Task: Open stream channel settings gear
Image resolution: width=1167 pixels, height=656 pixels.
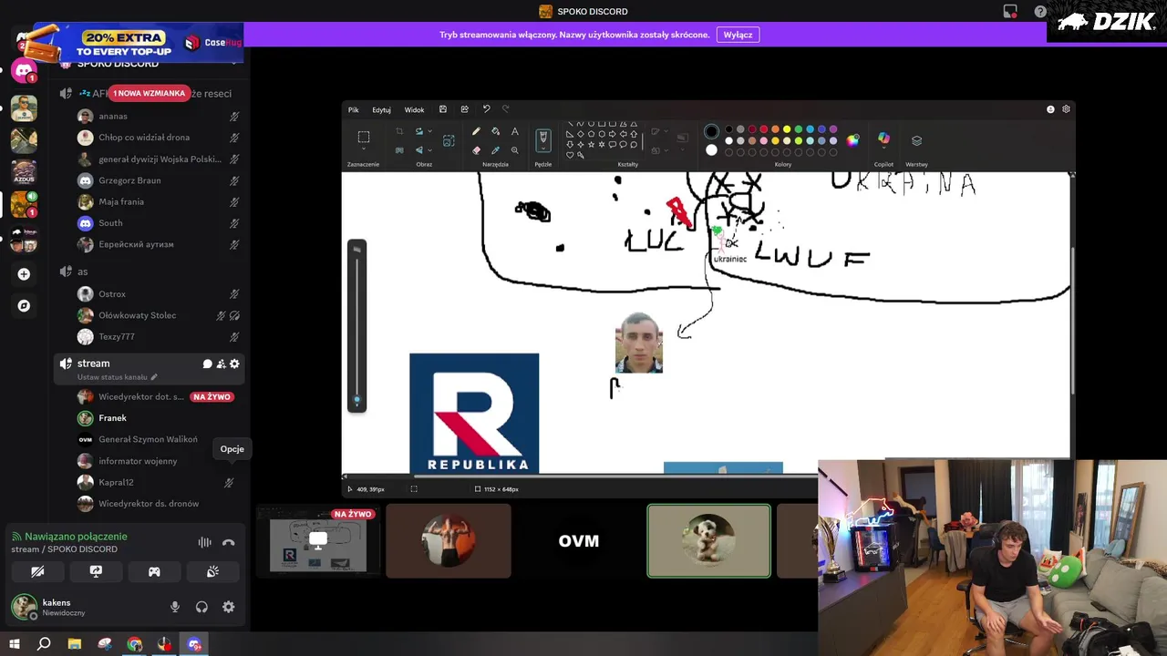Action: (x=234, y=364)
